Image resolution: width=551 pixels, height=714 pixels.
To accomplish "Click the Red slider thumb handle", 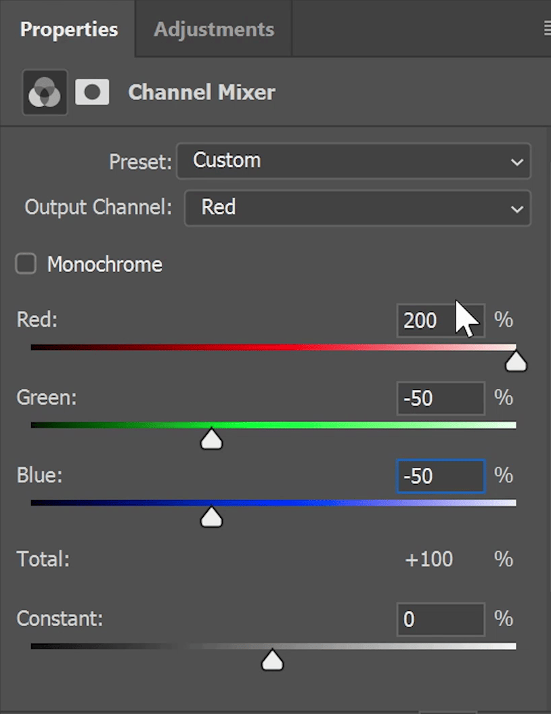I will coord(516,362).
